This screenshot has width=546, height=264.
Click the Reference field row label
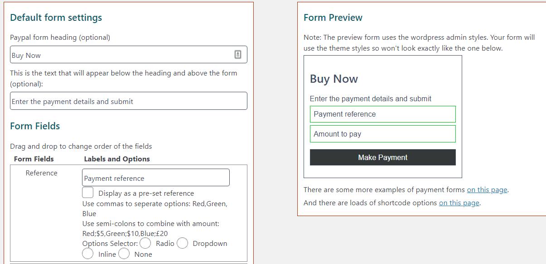42,173
